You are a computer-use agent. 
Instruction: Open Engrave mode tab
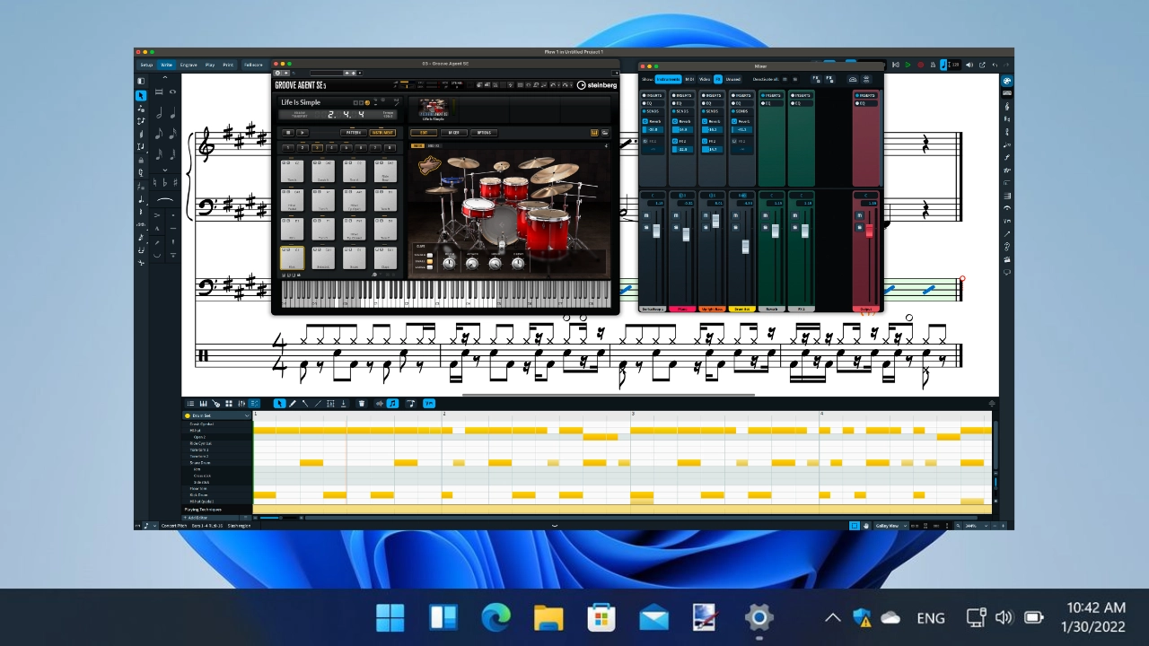(x=189, y=65)
